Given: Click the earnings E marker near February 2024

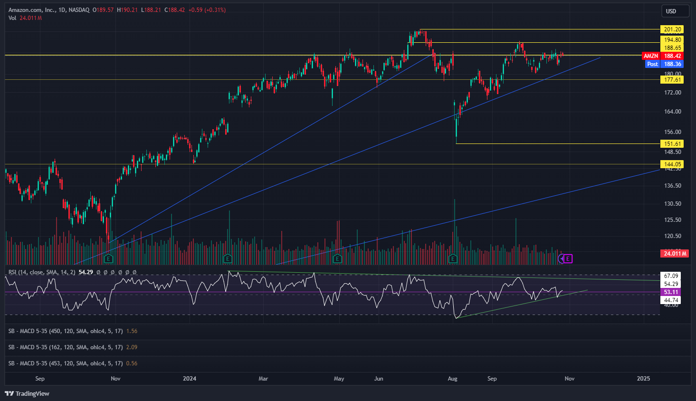Looking at the screenshot, I should pyautogui.click(x=228, y=258).
